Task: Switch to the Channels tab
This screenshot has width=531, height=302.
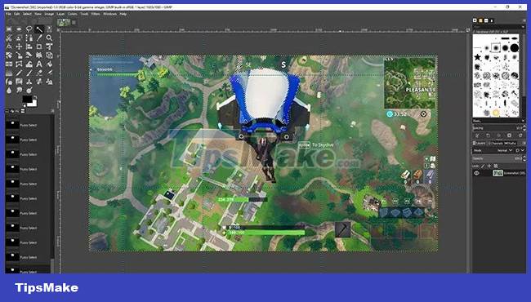Action: 497,144
